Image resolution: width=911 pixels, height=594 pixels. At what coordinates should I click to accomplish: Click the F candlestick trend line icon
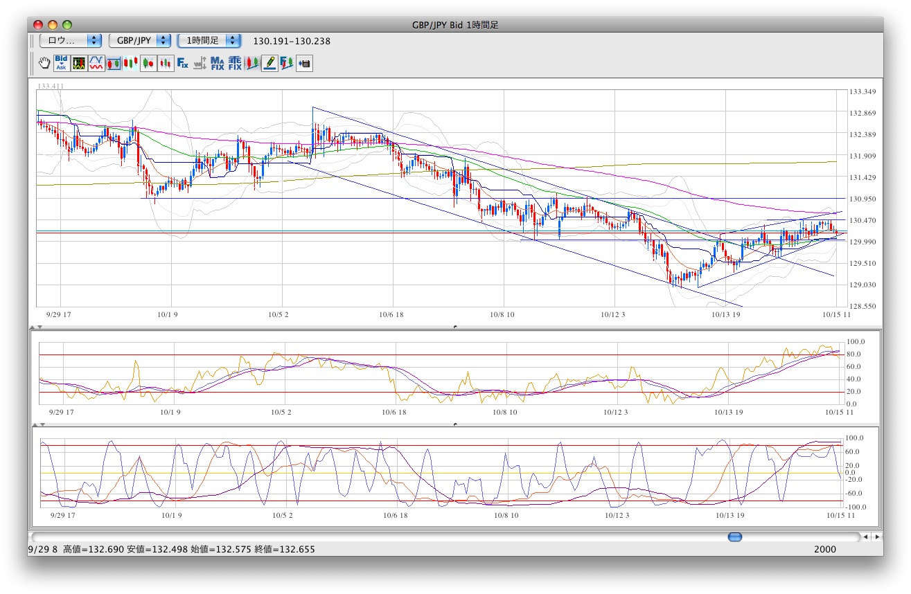pos(287,64)
